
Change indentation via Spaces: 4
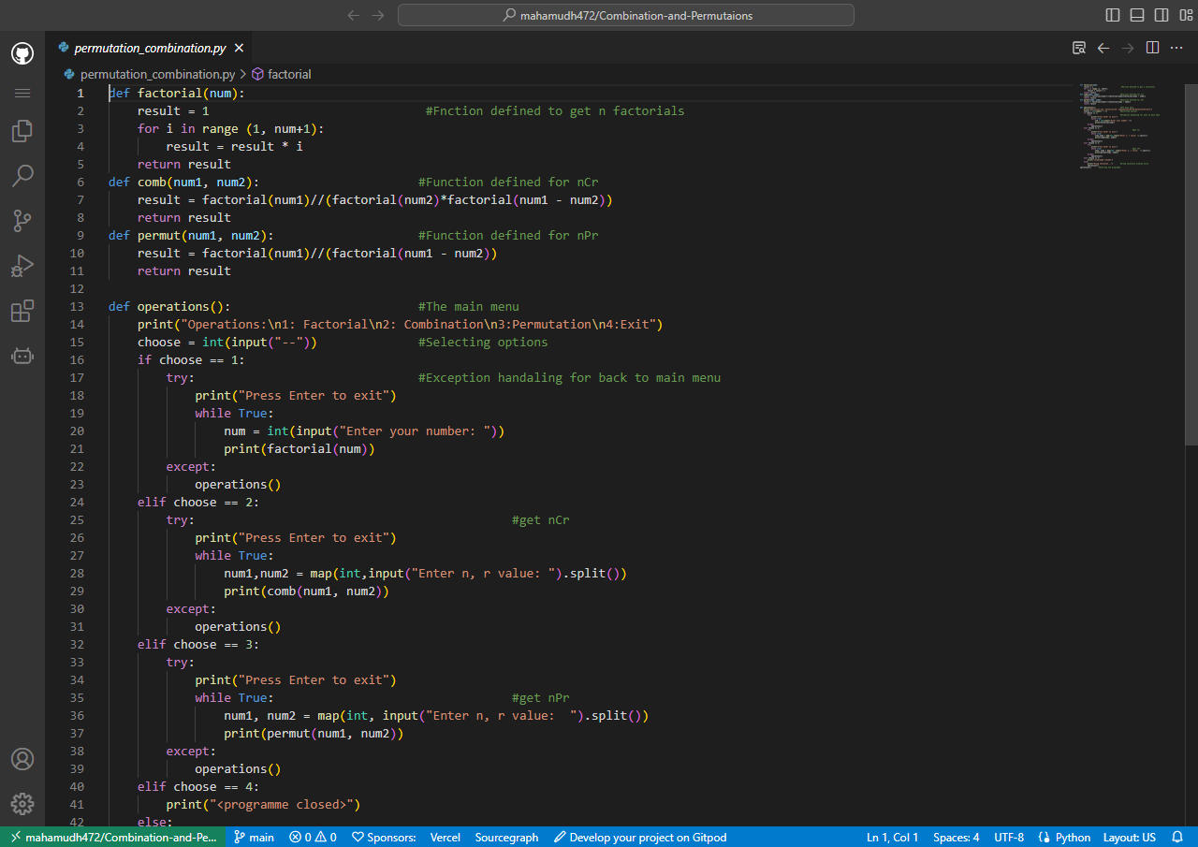957,837
